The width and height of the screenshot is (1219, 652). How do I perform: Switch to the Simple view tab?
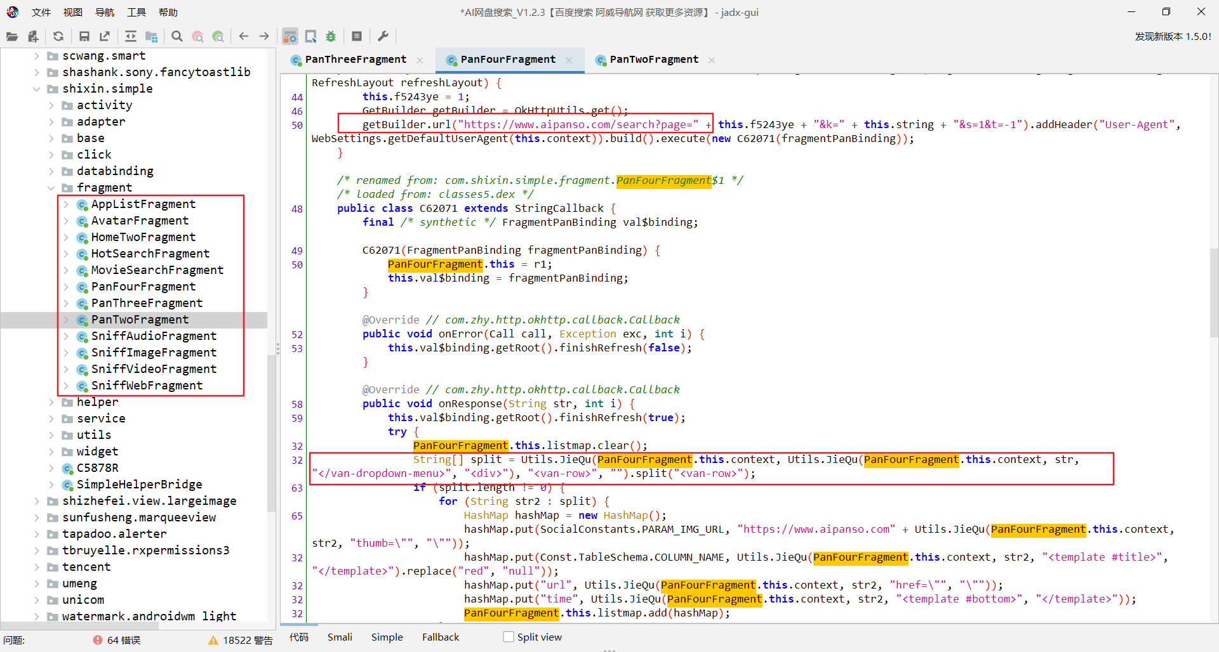387,637
